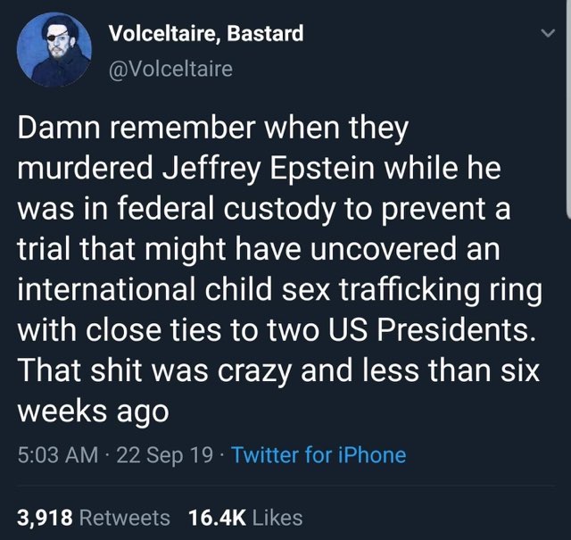The image size is (571, 540).
Task: Click the @Volceltaire handle
Action: [x=170, y=67]
